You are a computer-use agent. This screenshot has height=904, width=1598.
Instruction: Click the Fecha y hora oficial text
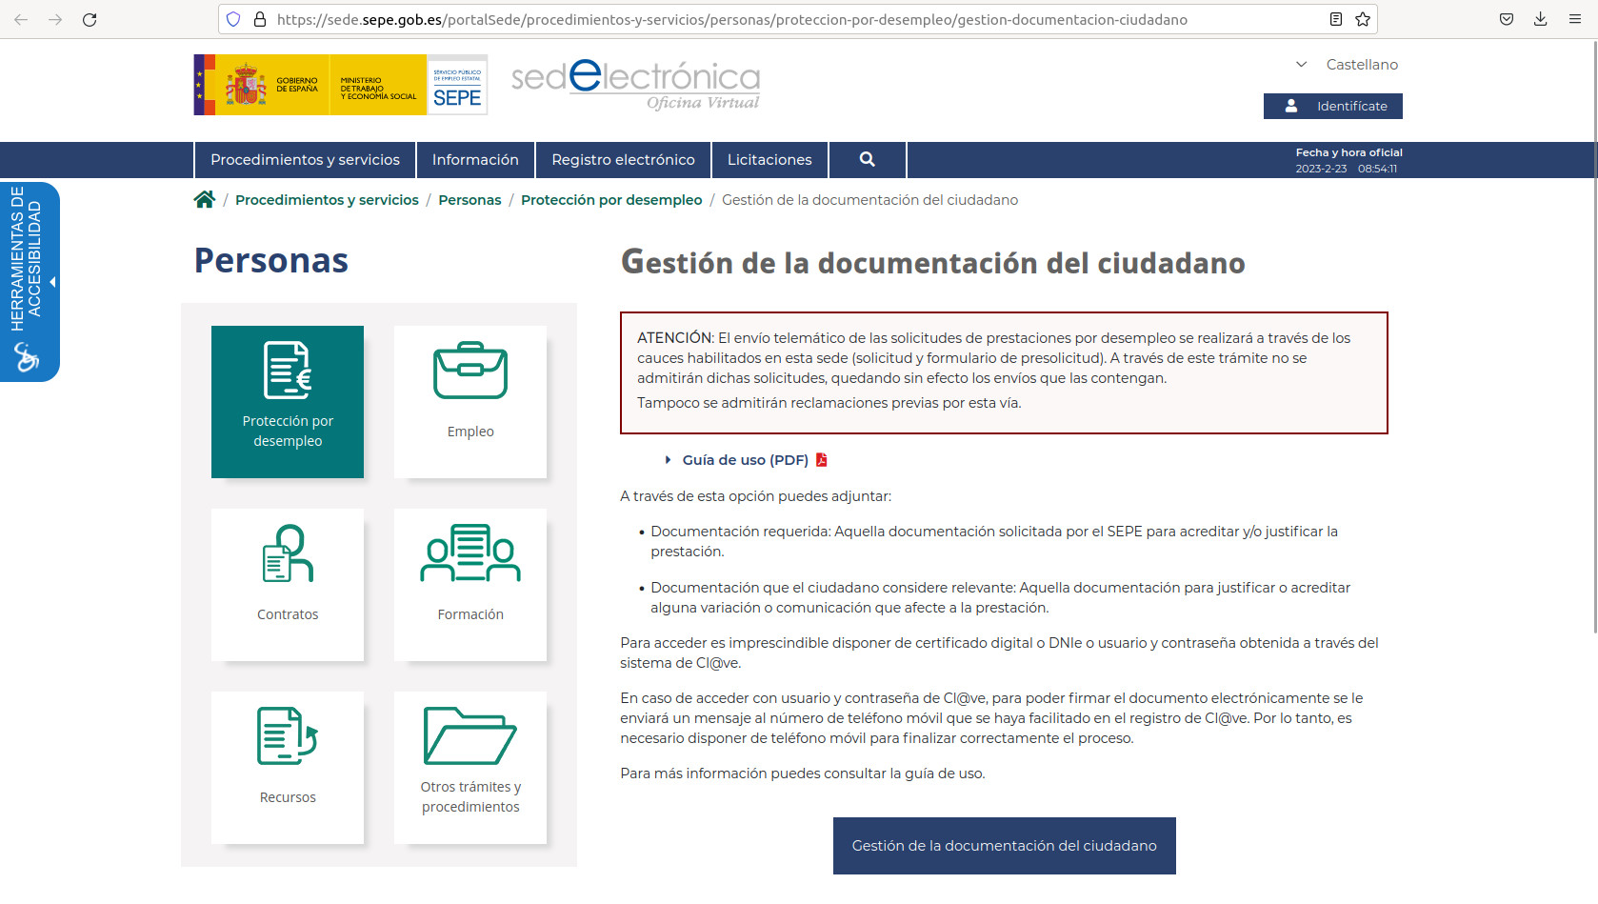1348,152
